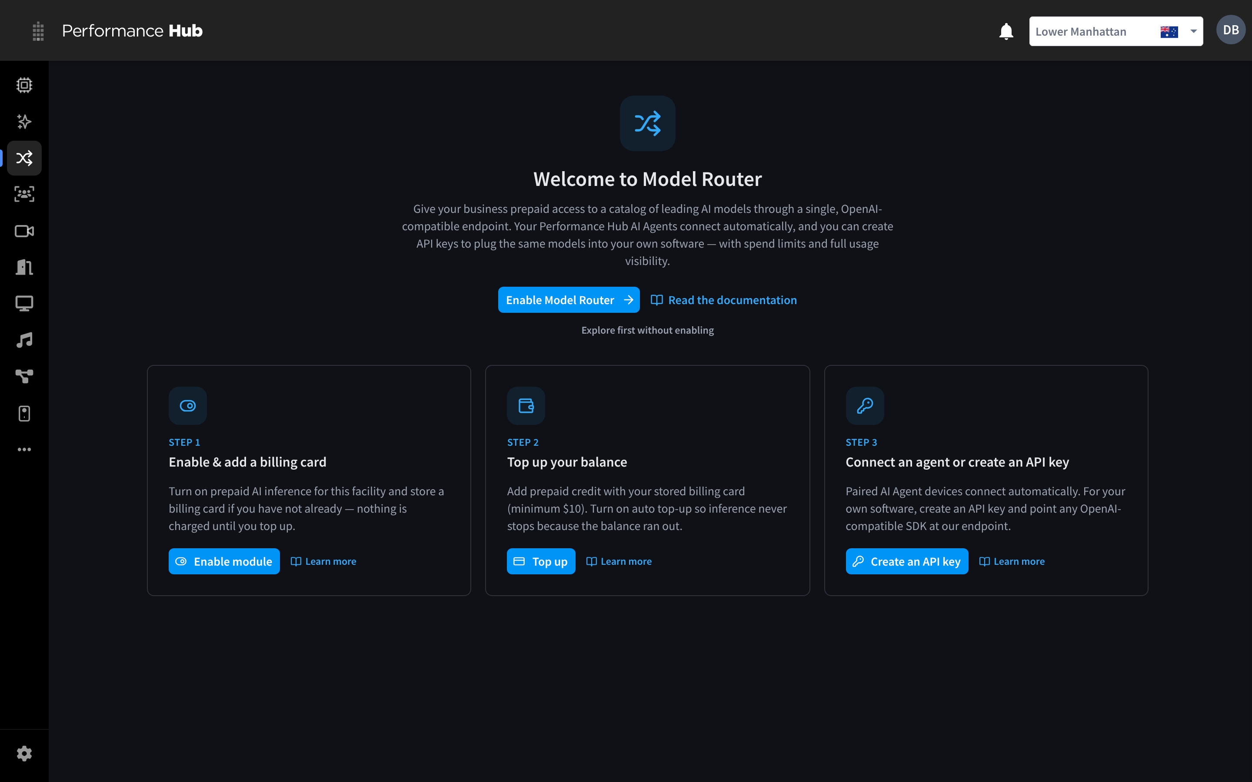The height and width of the screenshot is (782, 1252).
Task: Click 'Enable & add a billing card' heading
Action: [247, 462]
